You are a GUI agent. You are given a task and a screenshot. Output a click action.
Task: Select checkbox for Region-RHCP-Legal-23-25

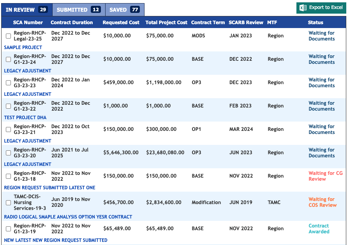tap(8, 36)
